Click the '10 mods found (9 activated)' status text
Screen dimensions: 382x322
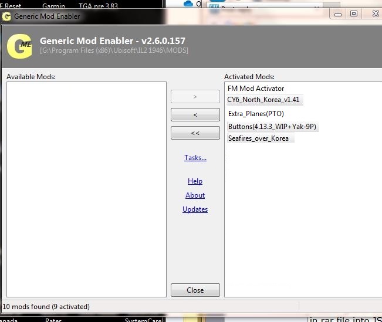click(46, 306)
